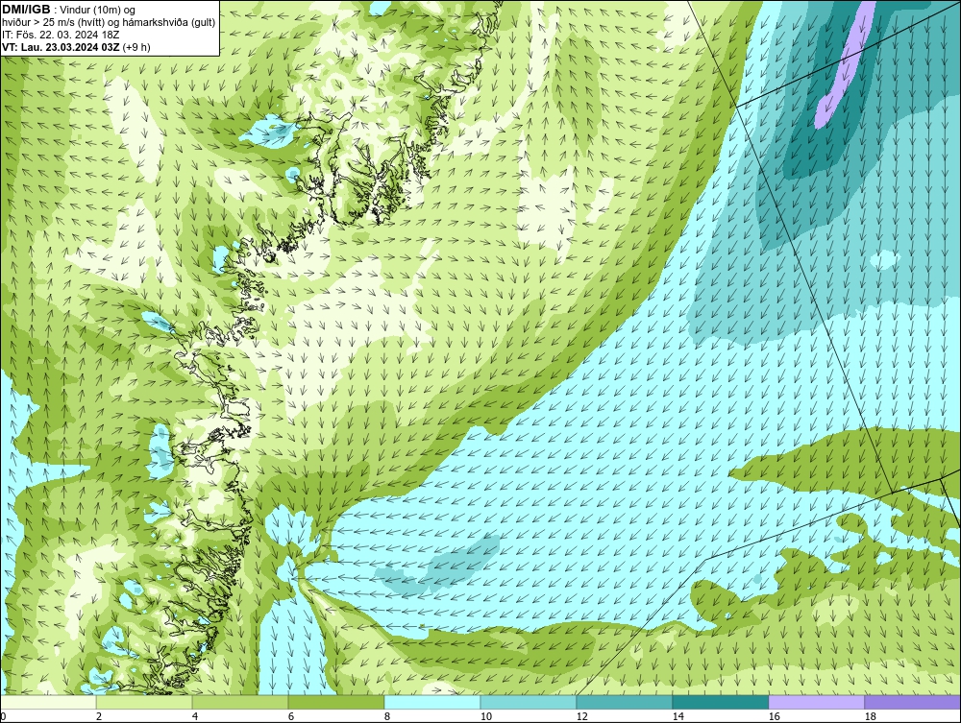961x723 pixels.
Task: Click the 'DMI/IGB' title text
Action: [26, 10]
